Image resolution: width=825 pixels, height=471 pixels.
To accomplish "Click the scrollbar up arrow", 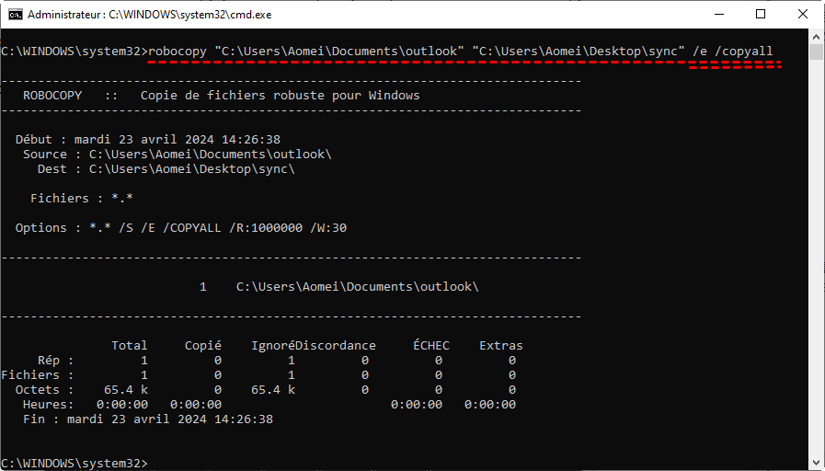I will (816, 36).
